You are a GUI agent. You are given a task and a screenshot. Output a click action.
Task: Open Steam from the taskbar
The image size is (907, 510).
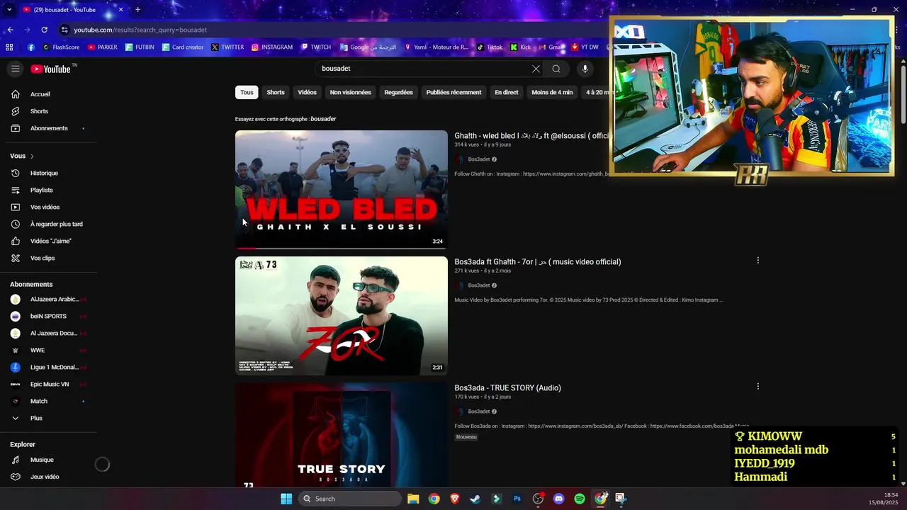click(475, 499)
